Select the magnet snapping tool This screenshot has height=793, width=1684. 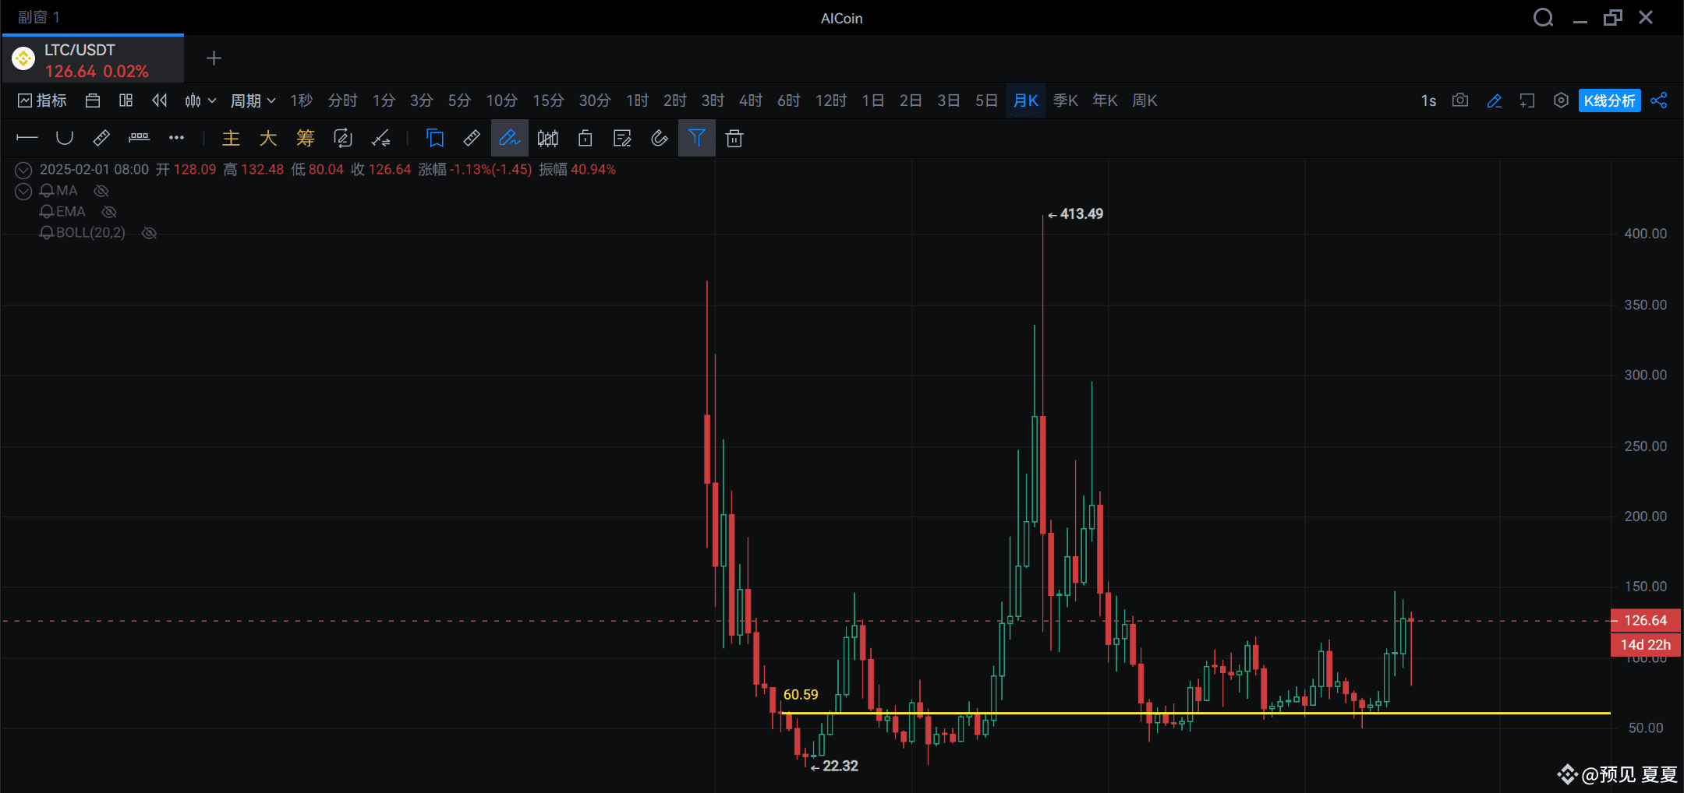click(x=659, y=138)
